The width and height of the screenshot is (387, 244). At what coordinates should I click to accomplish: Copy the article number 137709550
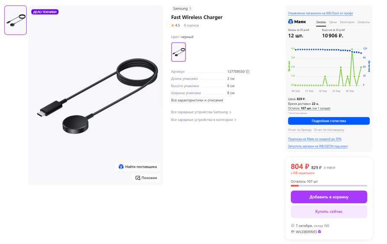(x=248, y=72)
